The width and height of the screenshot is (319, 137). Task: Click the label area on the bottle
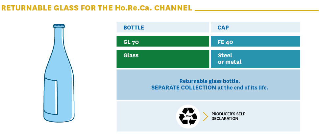tap(51, 96)
